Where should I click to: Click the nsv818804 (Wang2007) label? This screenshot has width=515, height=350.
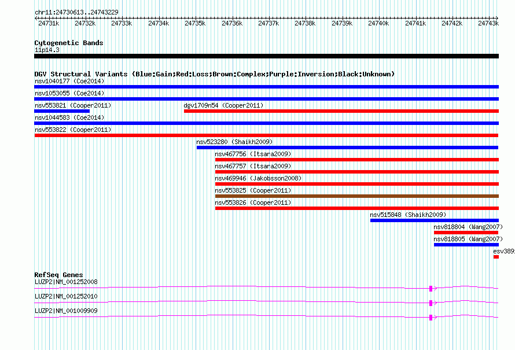[x=468, y=227]
